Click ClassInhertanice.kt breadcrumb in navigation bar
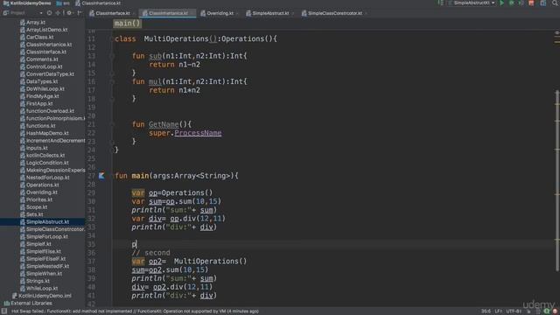560x315 pixels. 98,3
